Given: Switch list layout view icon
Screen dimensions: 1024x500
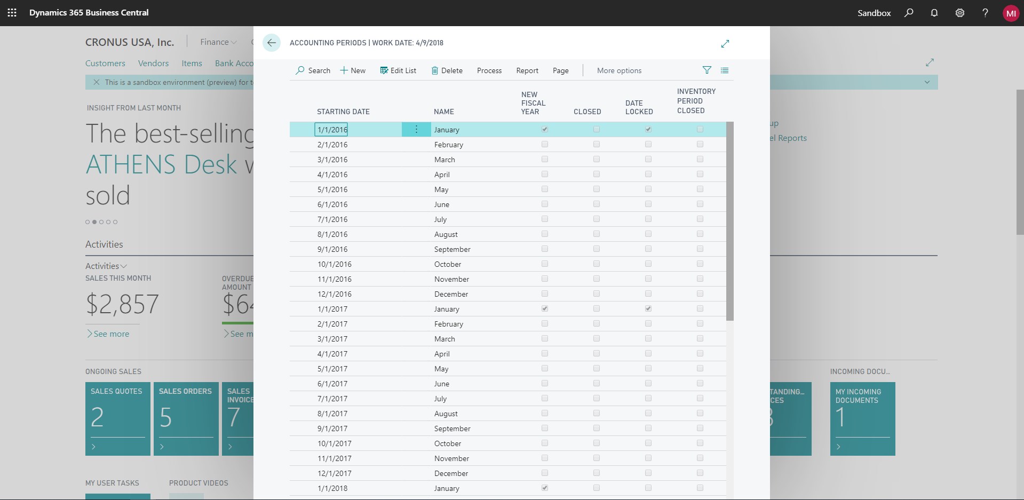Looking at the screenshot, I should [725, 70].
